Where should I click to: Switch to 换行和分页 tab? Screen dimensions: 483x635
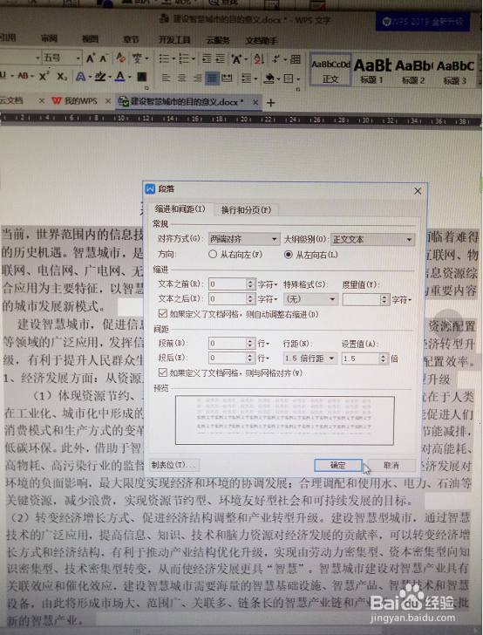point(246,209)
